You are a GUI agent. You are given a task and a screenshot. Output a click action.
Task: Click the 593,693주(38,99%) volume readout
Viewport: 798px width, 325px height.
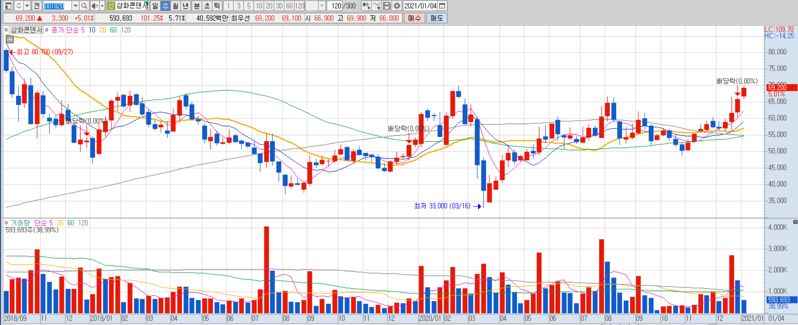(32, 230)
